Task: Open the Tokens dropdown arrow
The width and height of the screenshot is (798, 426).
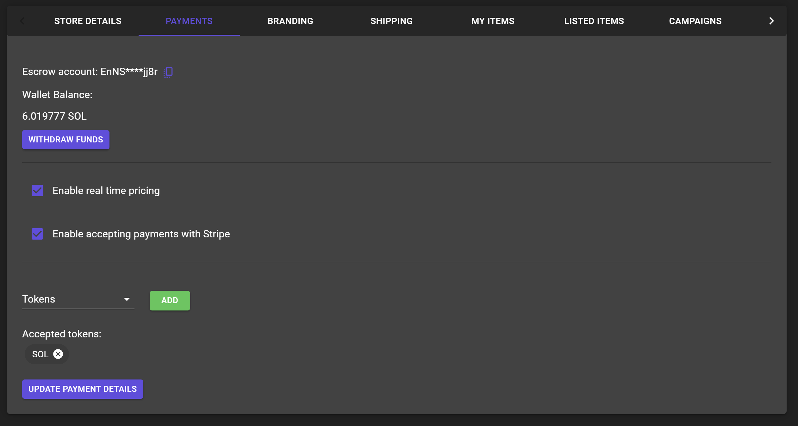Action: 127,299
